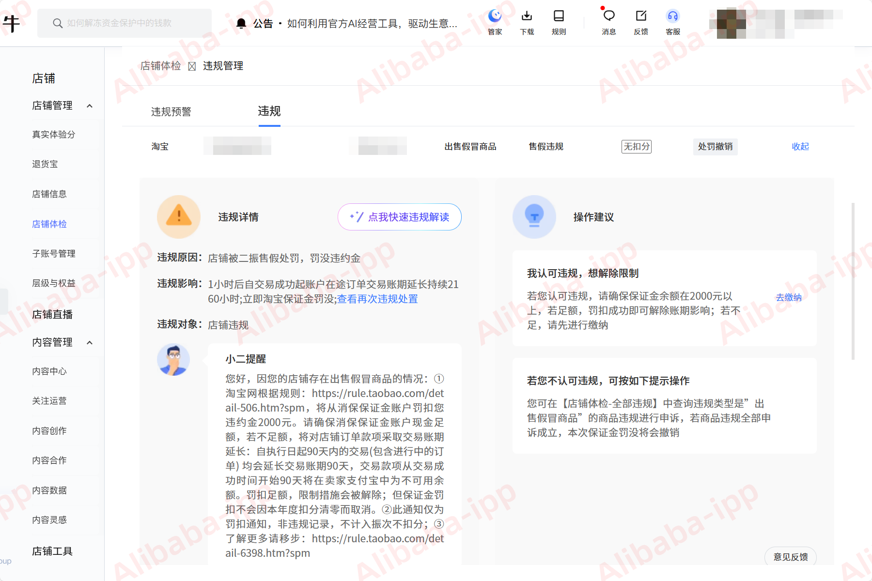Click the 意见反馈 button

(791, 557)
